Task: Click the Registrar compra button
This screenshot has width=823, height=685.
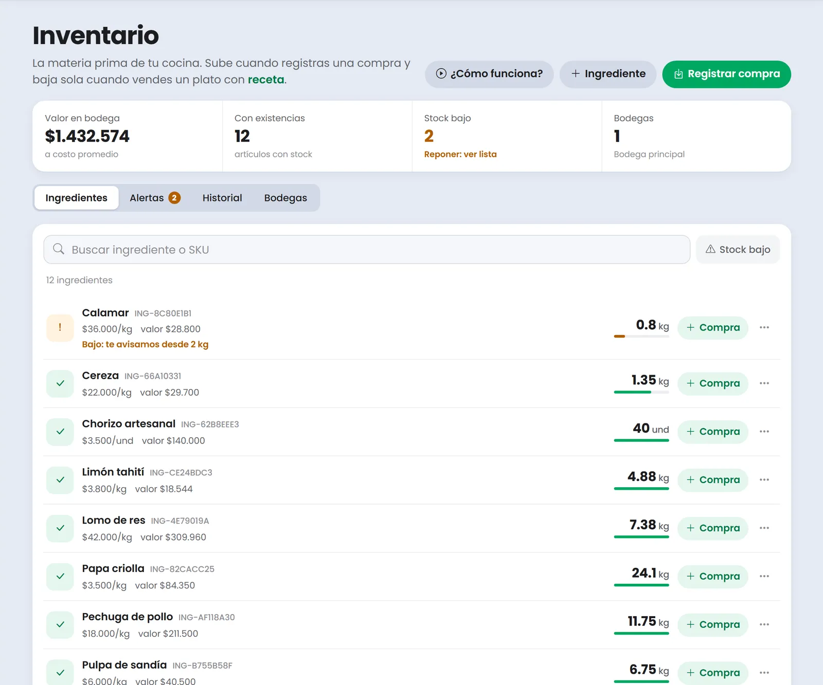Action: (726, 74)
